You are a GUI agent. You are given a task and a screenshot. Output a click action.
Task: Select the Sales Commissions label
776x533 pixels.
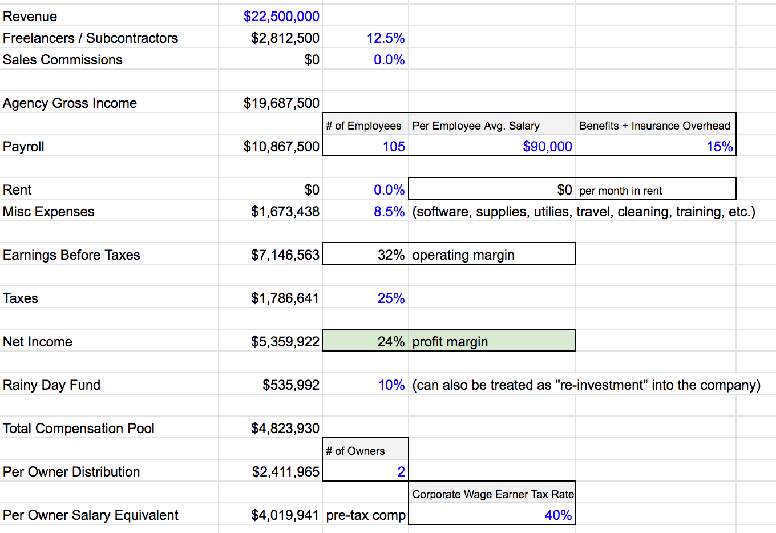tap(63, 60)
